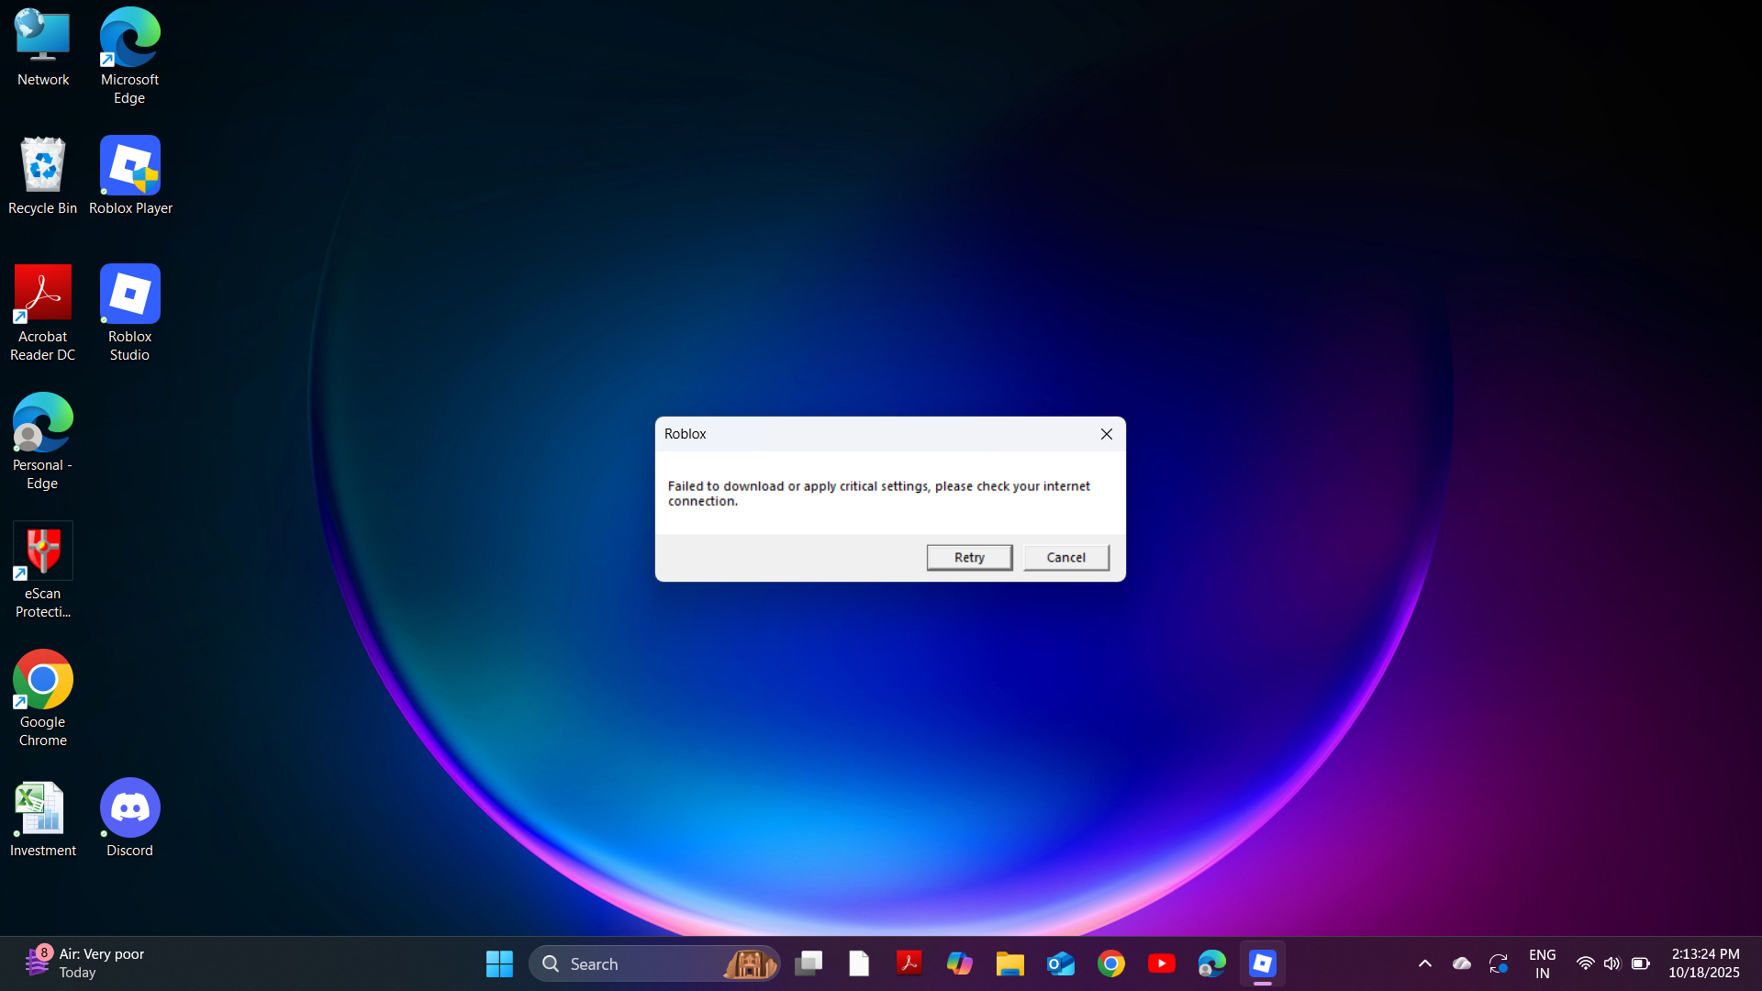Open Google Chrome from the taskbar
The height and width of the screenshot is (991, 1762).
click(x=1110, y=963)
